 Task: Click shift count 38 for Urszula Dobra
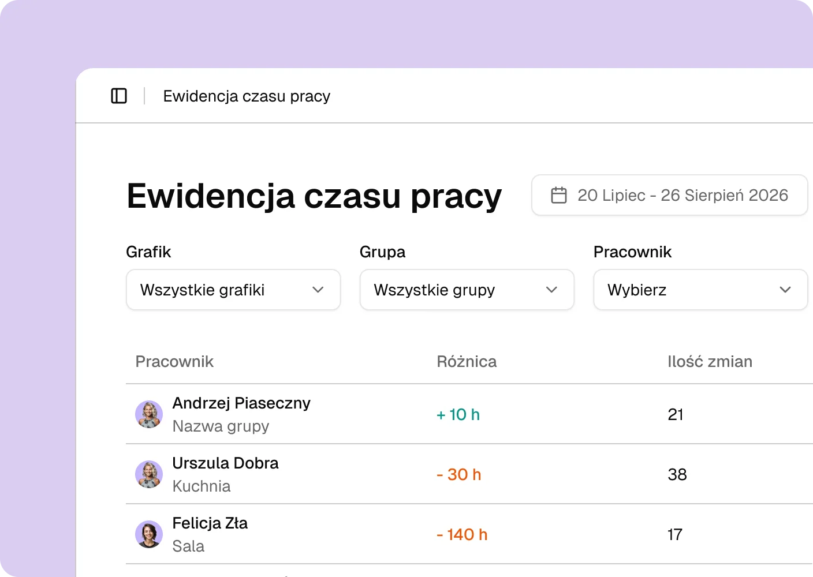[x=677, y=474]
